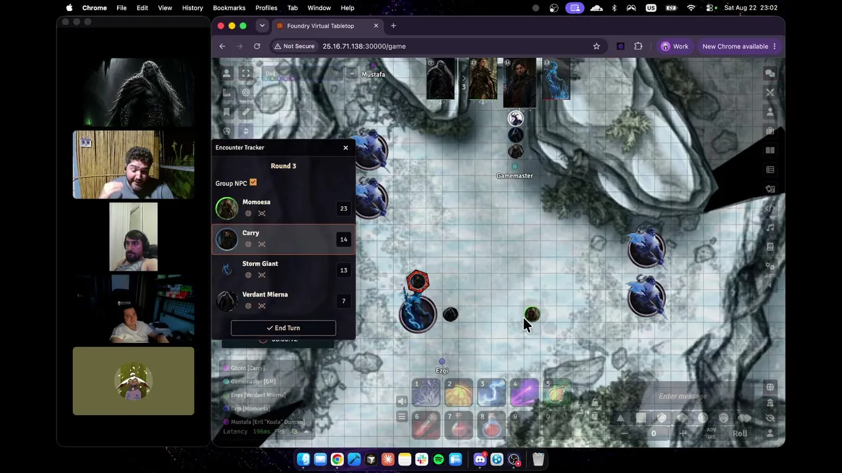Open Discord from the Dock

[x=480, y=459]
